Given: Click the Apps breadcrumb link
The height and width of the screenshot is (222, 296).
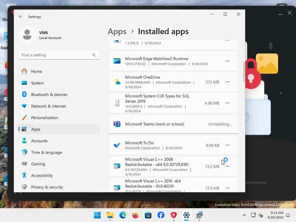Looking at the screenshot, I should (x=117, y=31).
